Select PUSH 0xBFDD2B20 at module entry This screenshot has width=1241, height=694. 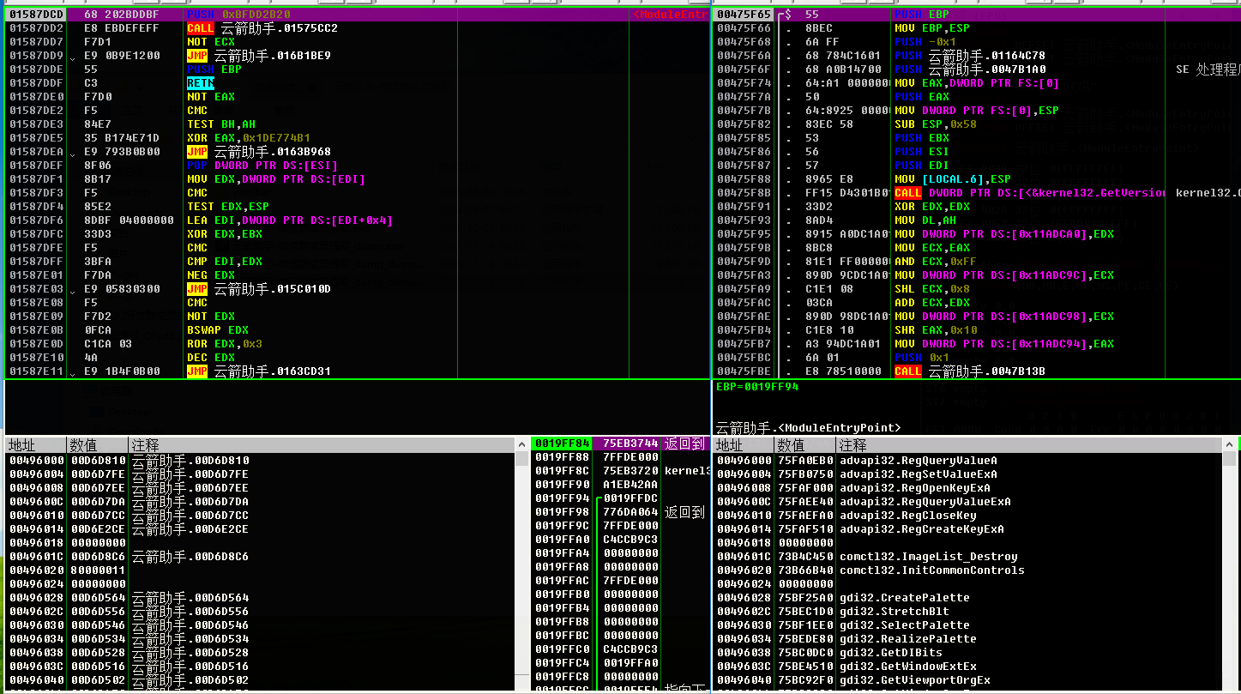238,15
